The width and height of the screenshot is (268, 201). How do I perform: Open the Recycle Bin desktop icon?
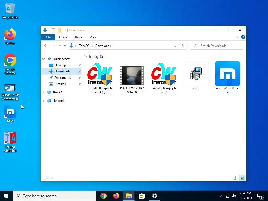pos(10,10)
